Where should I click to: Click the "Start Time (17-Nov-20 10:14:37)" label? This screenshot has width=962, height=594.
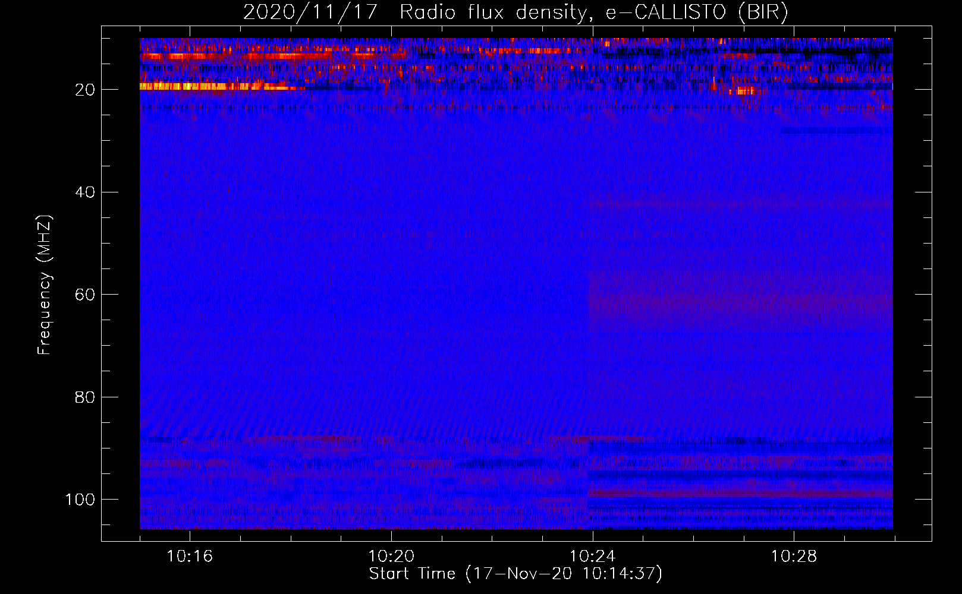[515, 574]
